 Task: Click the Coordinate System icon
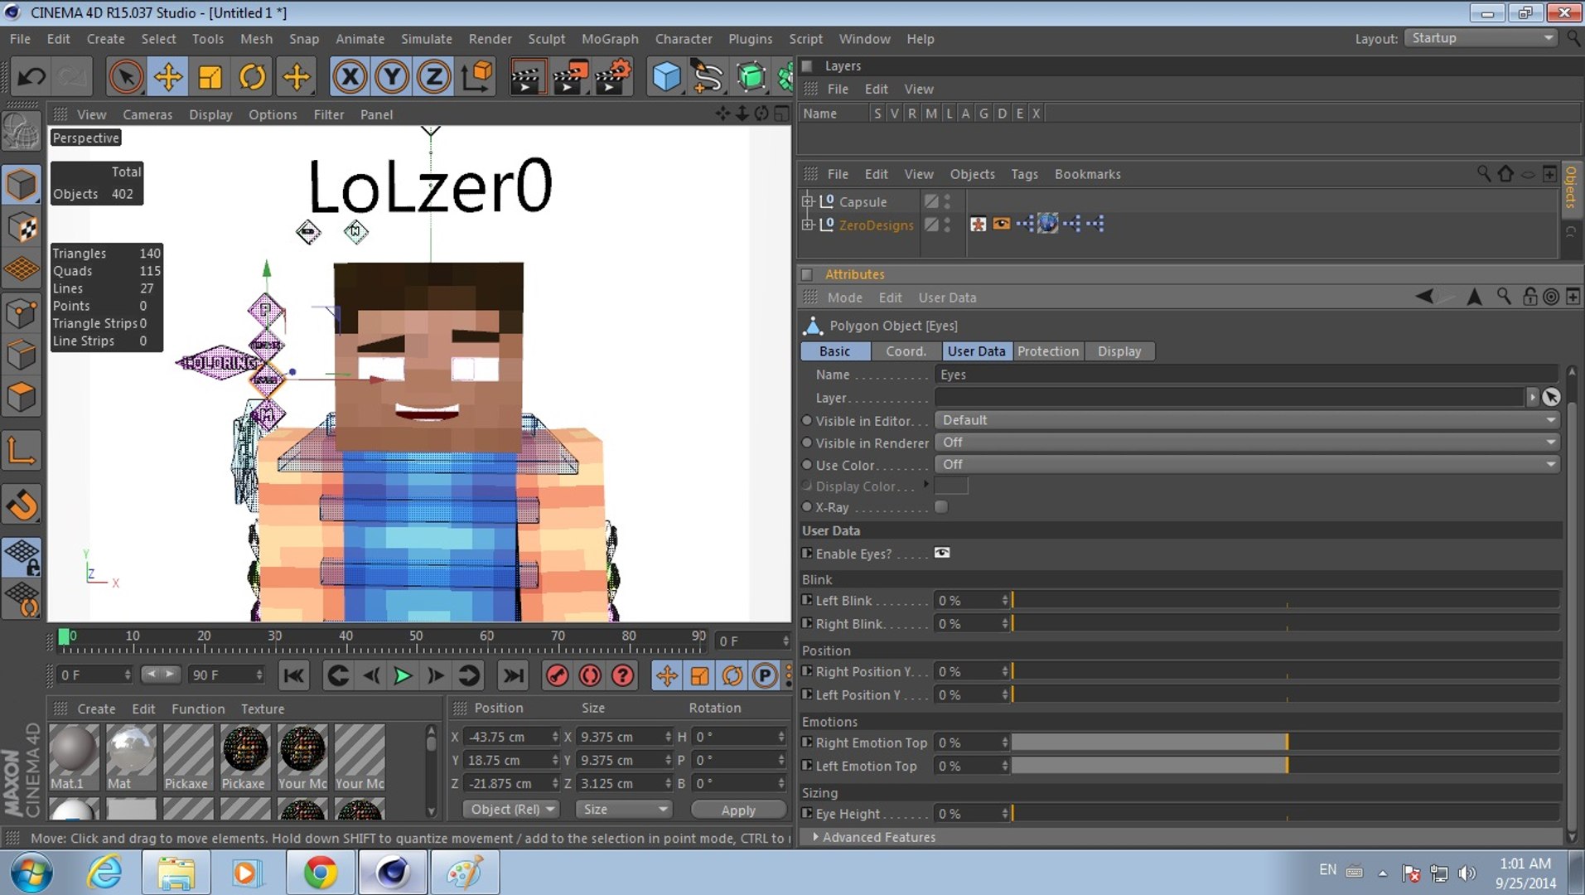[x=477, y=77]
